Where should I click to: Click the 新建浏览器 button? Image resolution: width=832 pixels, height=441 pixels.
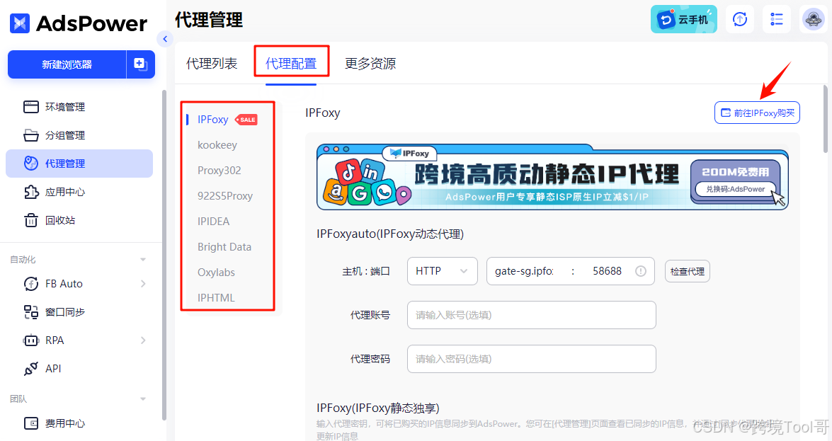(67, 64)
